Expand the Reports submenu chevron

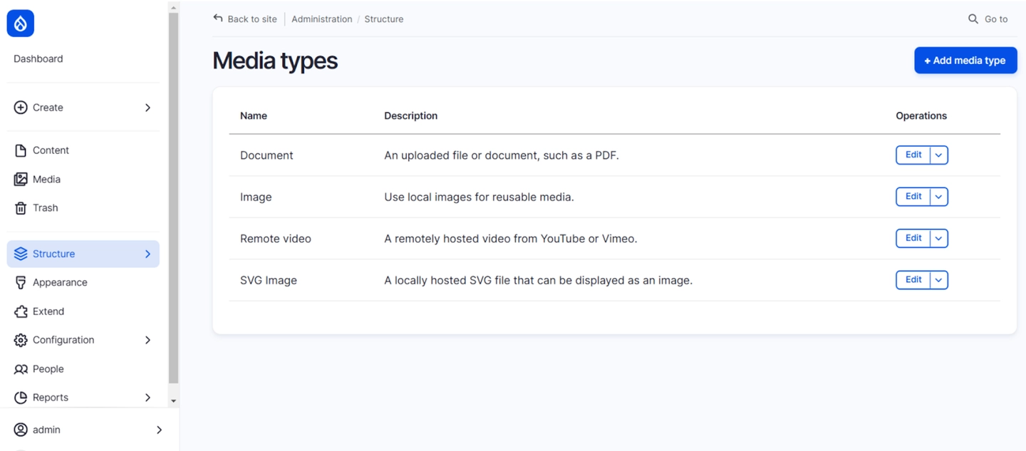(x=147, y=398)
